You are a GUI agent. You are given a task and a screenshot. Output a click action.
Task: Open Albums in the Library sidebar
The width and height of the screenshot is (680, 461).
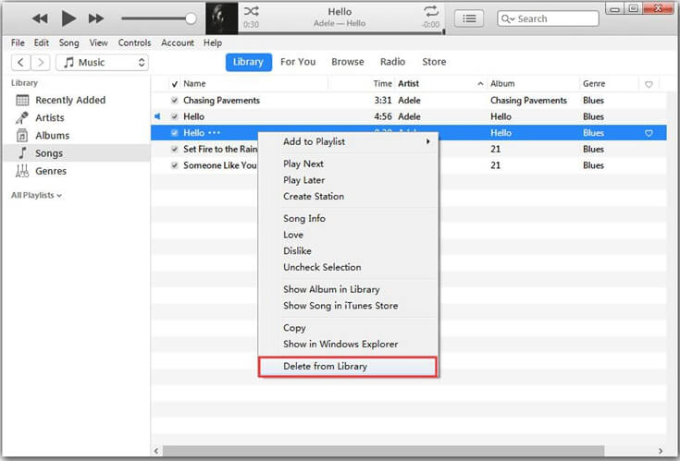click(52, 136)
